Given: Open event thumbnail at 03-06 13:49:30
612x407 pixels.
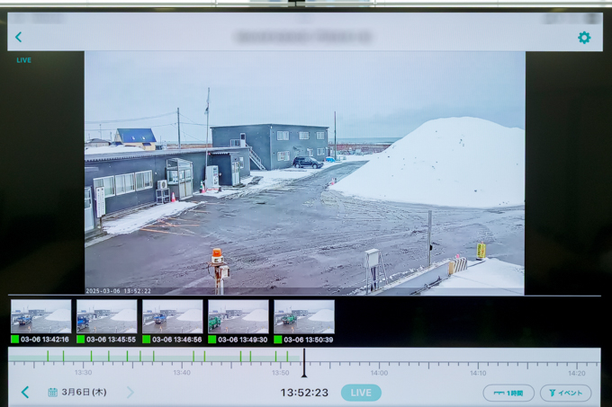Looking at the screenshot, I should 238,317.
